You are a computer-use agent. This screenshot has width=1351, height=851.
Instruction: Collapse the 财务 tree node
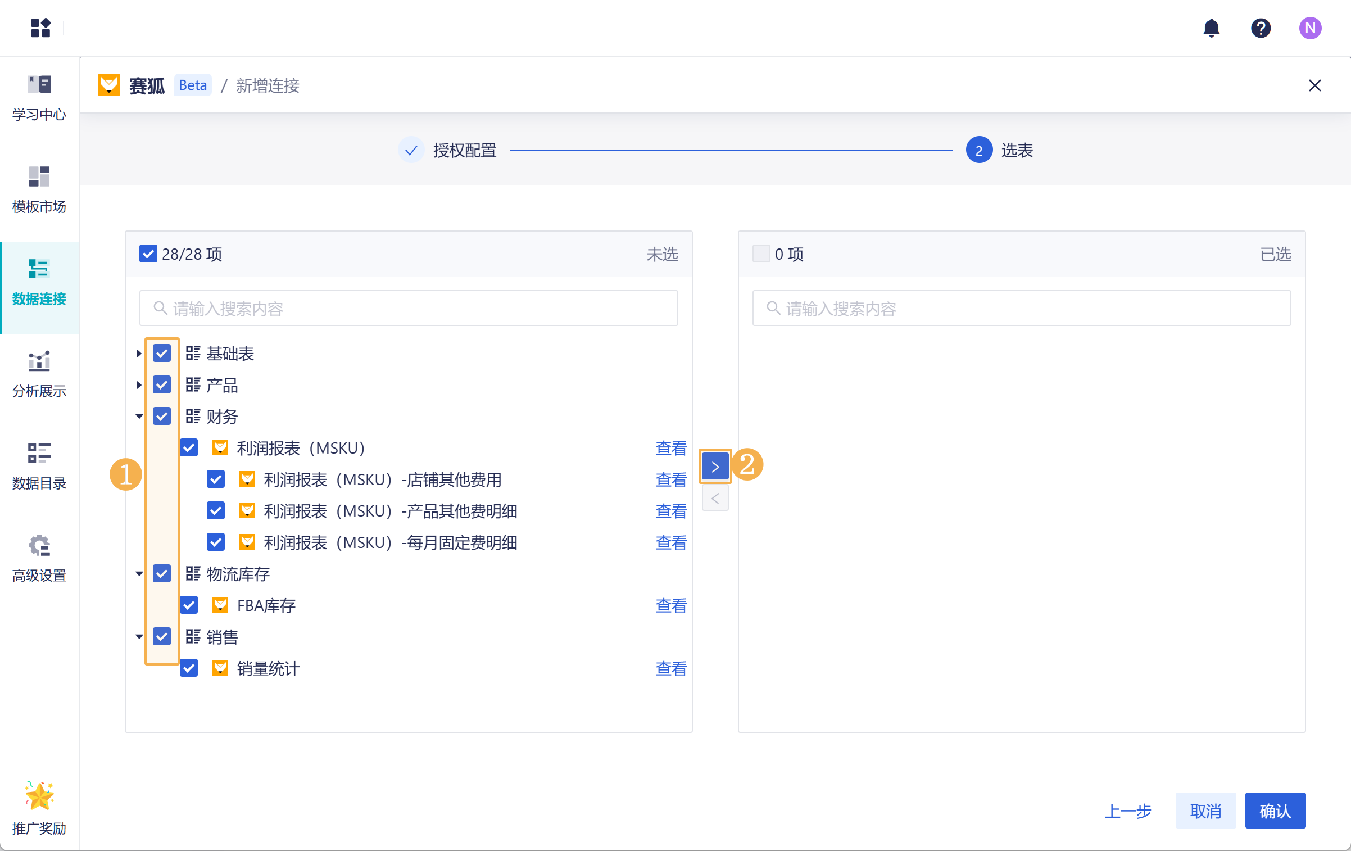coord(139,417)
